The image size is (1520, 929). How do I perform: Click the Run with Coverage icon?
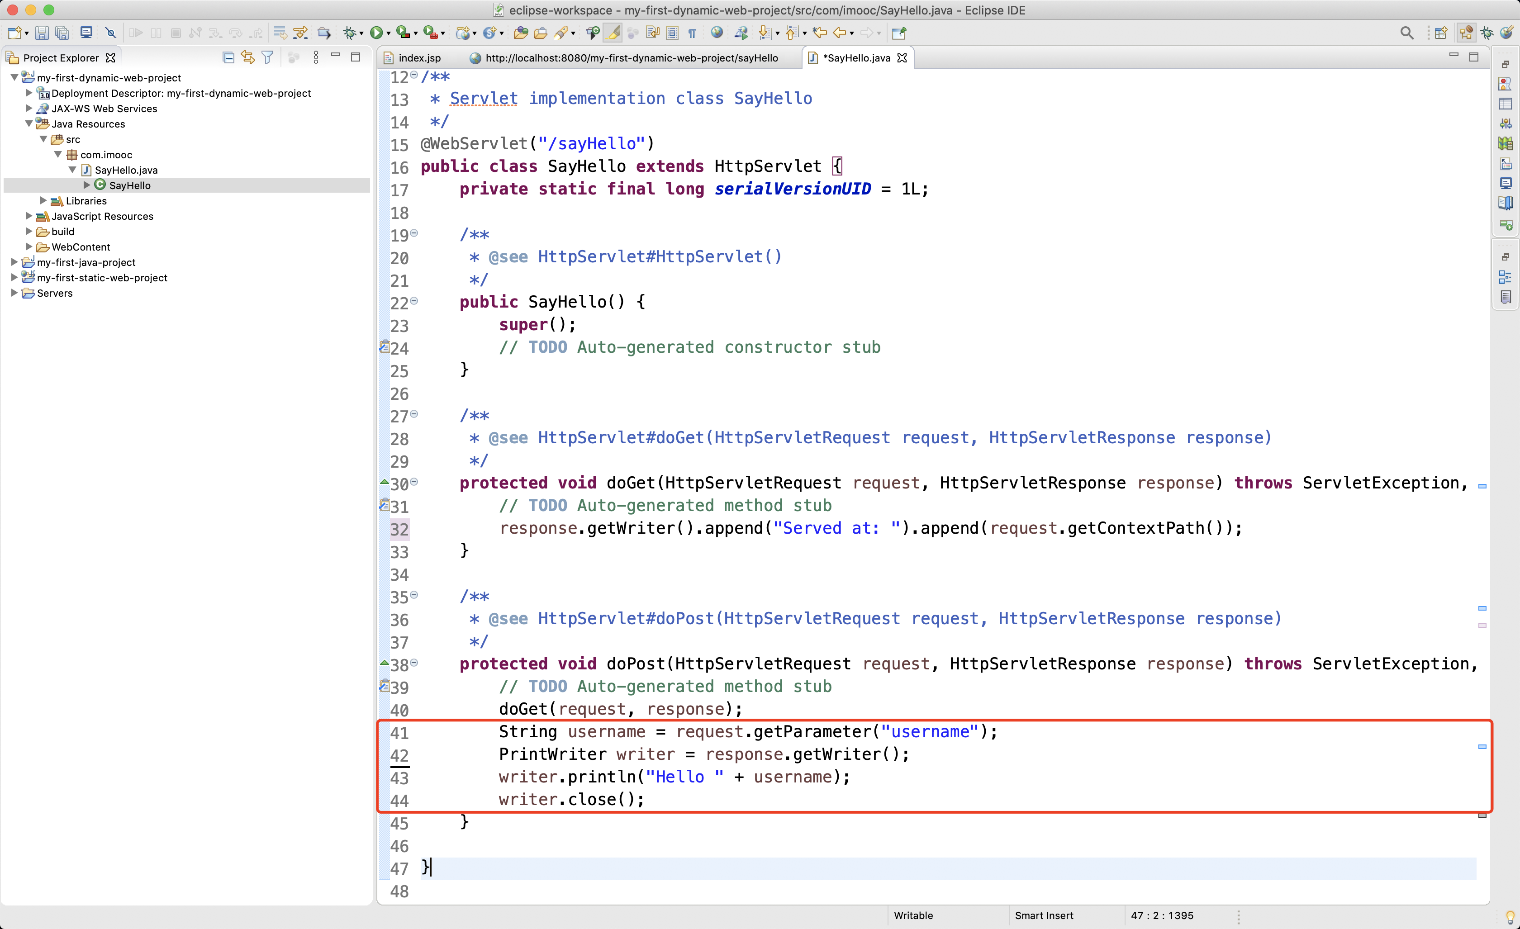pyautogui.click(x=403, y=33)
